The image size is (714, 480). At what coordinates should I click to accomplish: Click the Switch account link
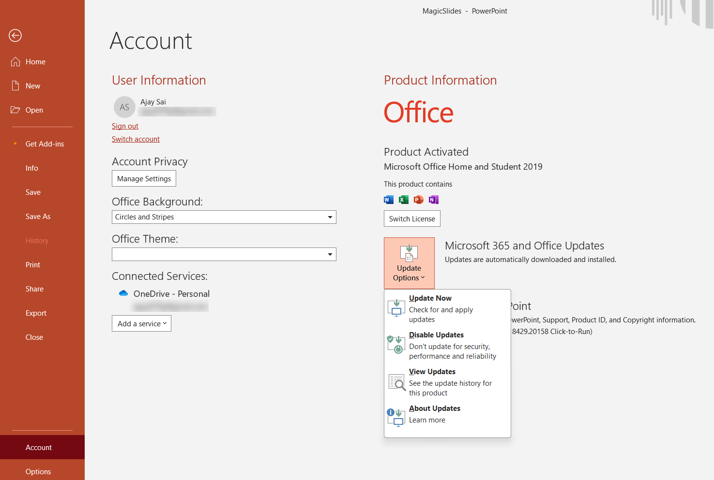click(136, 139)
